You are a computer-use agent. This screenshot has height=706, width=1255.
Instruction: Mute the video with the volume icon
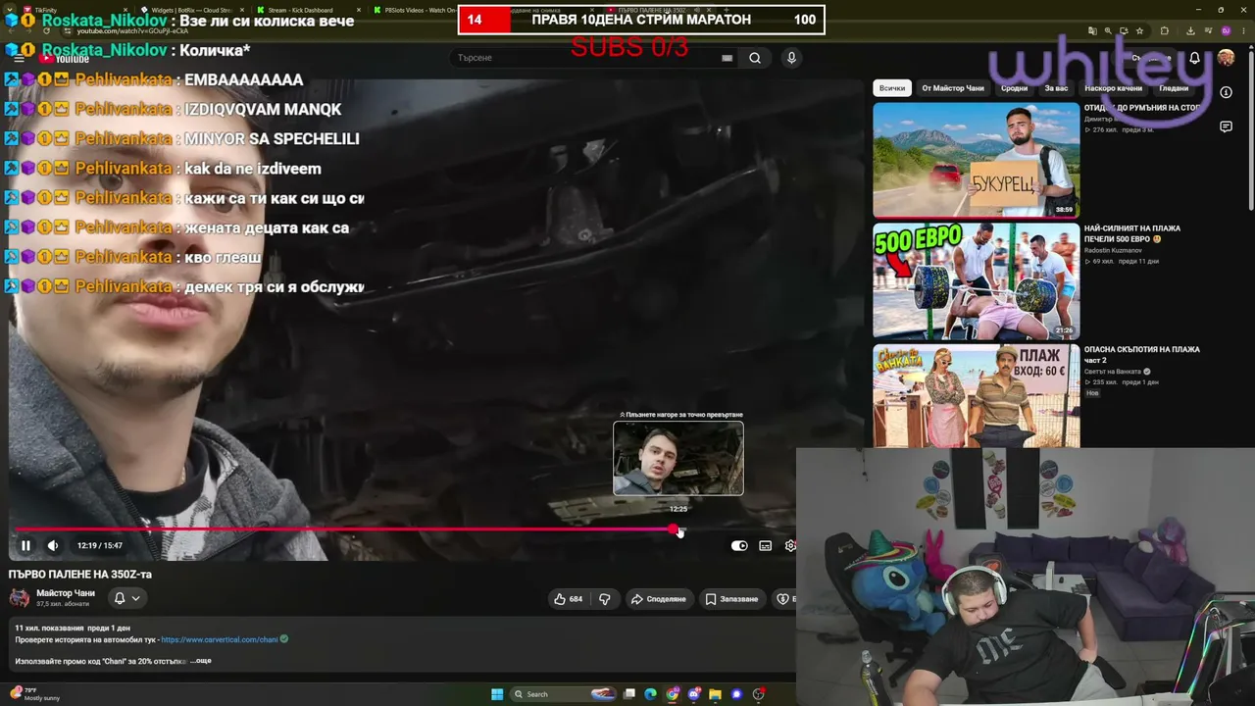tap(53, 546)
